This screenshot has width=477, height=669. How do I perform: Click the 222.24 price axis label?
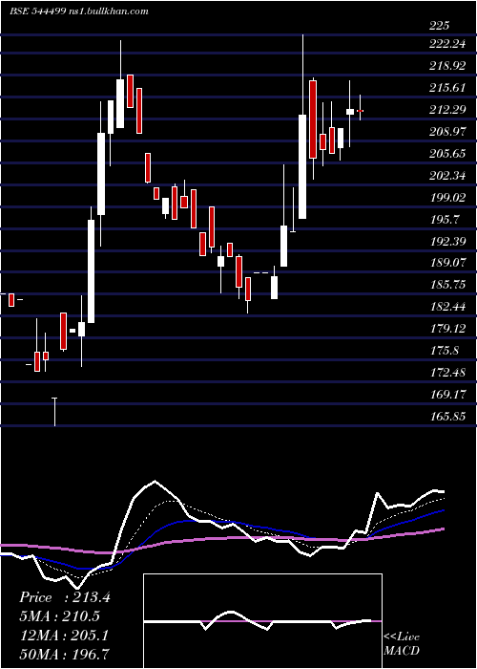click(x=447, y=44)
